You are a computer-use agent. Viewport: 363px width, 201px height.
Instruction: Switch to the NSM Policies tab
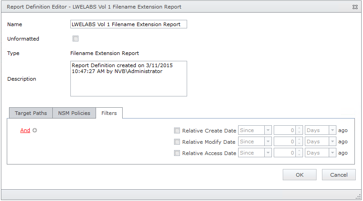point(74,113)
